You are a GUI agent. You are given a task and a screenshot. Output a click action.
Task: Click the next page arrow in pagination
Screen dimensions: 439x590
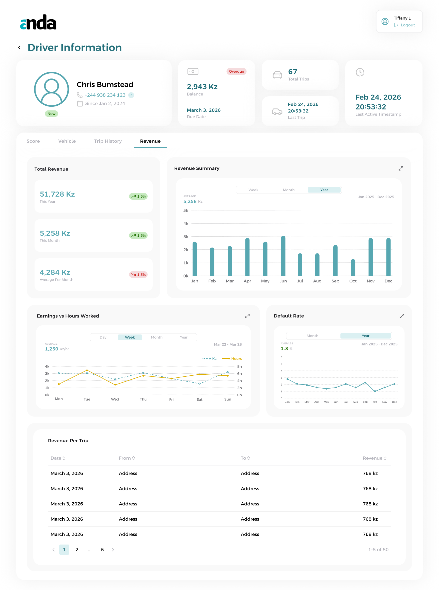tap(113, 549)
